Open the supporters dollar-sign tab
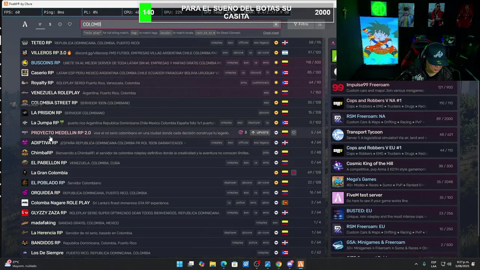The image size is (480, 270). coord(50,24)
